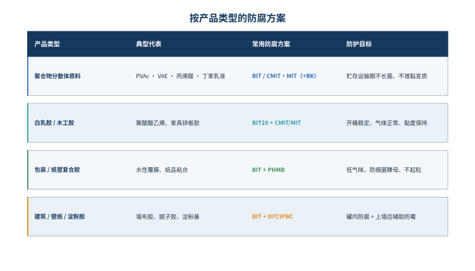Select the 建筑 / 壁纸 / 淀粉胶 cell
Screen dimensions: 475x271
tap(60, 217)
